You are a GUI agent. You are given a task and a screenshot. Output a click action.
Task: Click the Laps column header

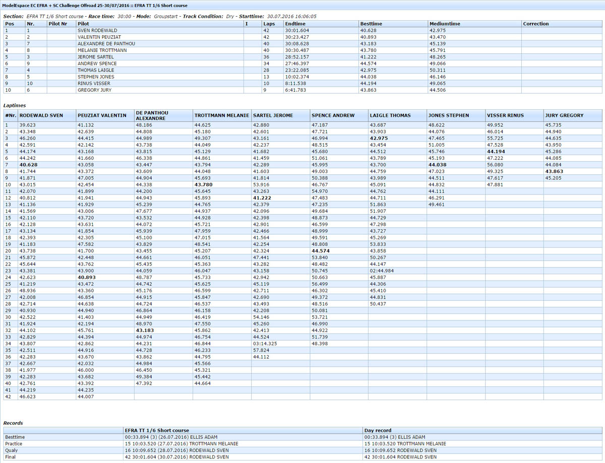[x=269, y=24]
